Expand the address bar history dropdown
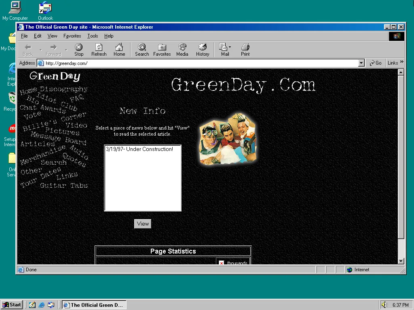 pos(361,63)
